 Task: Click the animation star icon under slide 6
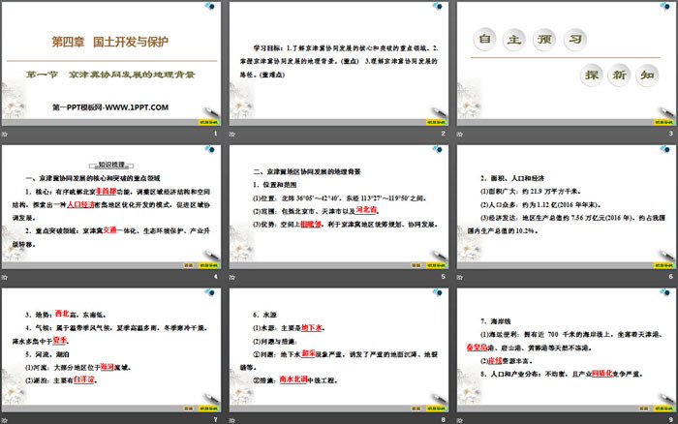tap(460, 277)
